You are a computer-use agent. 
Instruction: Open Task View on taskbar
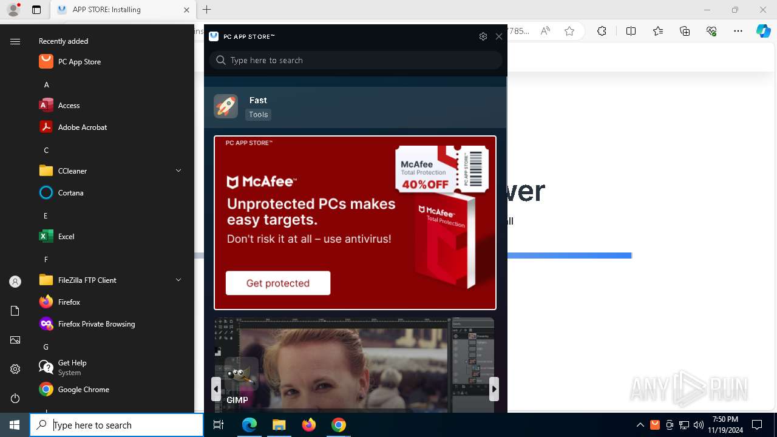219,425
